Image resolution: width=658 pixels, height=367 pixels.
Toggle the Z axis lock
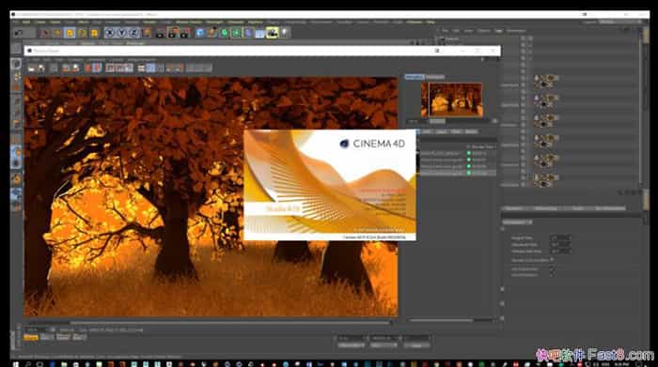point(133,33)
